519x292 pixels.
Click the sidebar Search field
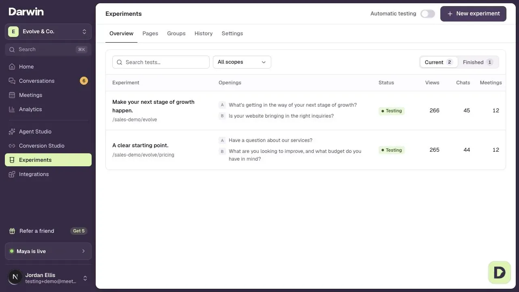[48, 49]
